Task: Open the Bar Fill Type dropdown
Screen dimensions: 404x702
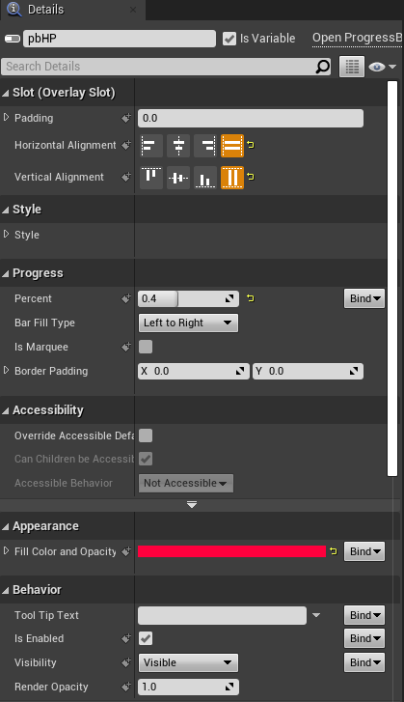Action: [188, 323]
